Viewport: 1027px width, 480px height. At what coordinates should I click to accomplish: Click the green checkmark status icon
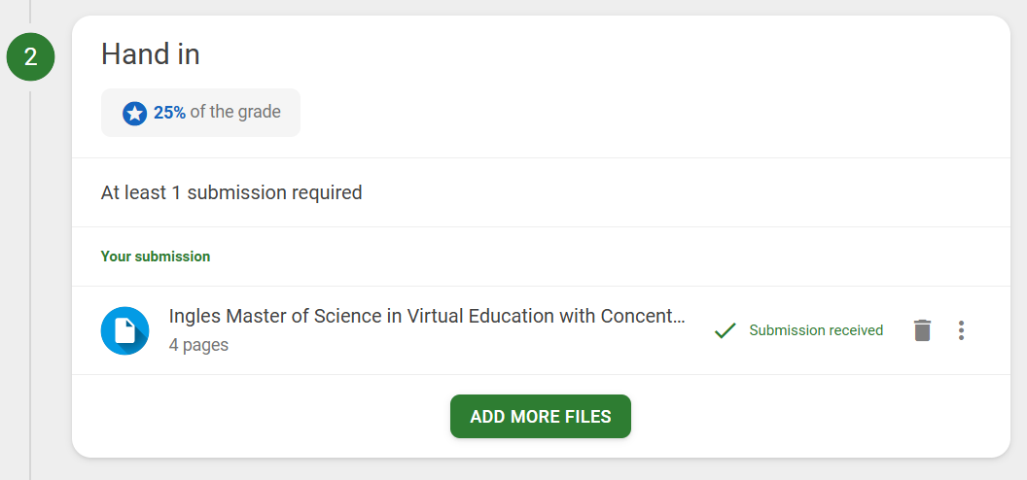[726, 330]
